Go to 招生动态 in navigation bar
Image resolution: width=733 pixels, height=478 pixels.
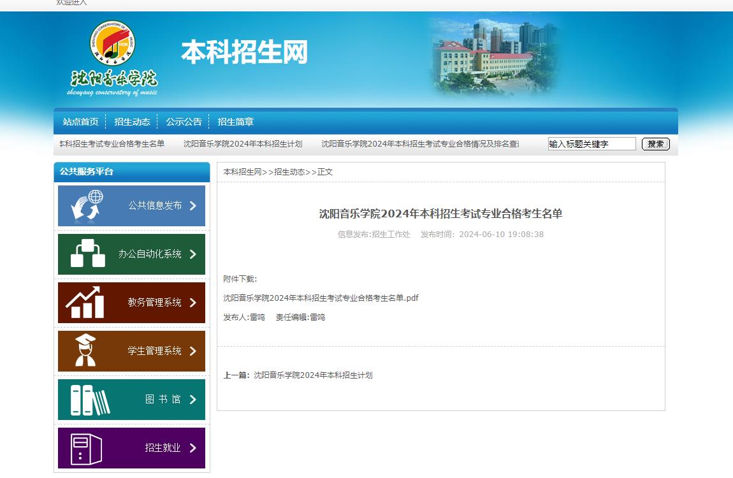coord(132,122)
